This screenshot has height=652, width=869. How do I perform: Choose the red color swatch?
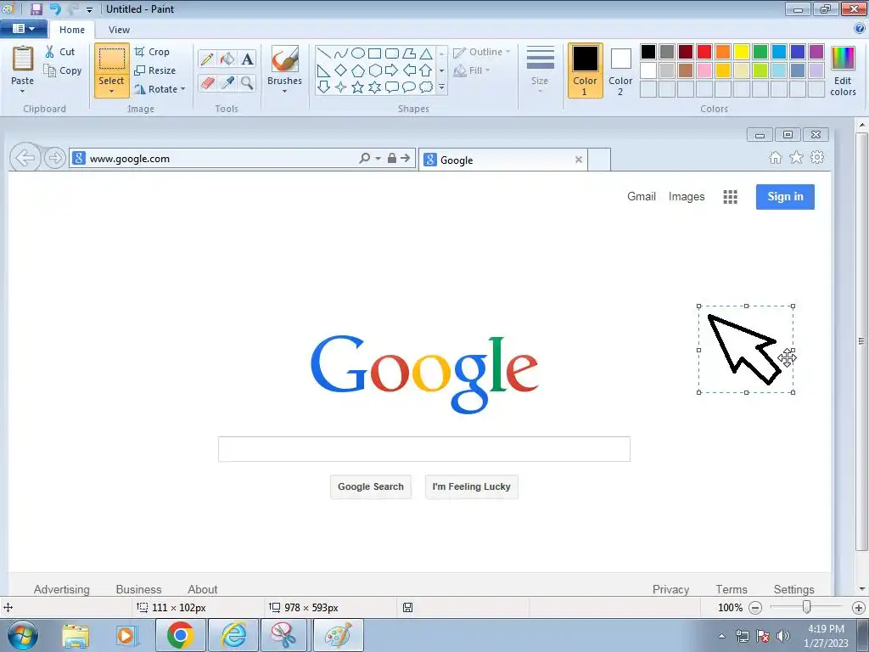(x=704, y=52)
